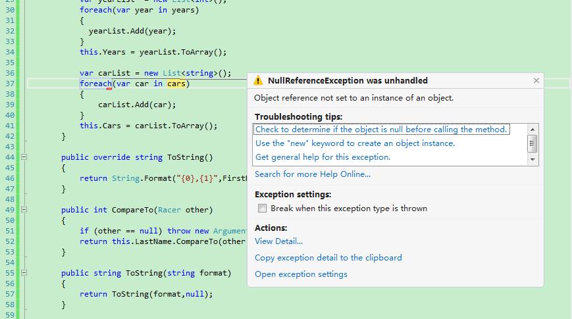Click the warning icon in exception header

click(x=259, y=81)
